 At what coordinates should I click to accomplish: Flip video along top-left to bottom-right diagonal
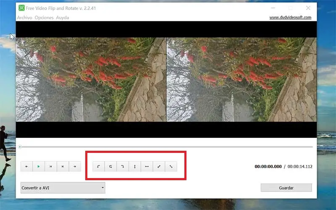171,166
